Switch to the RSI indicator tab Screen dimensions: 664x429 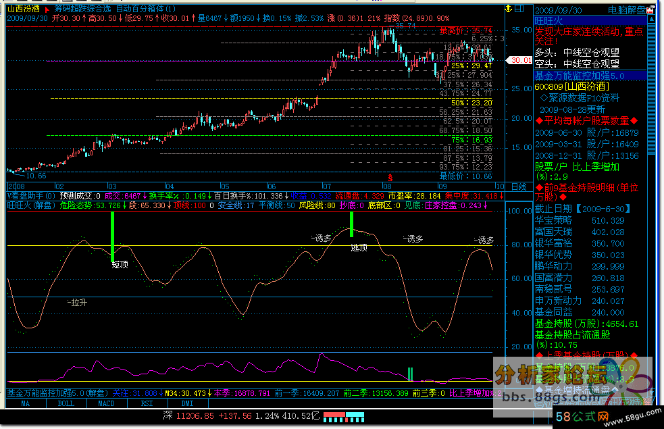click(x=147, y=403)
